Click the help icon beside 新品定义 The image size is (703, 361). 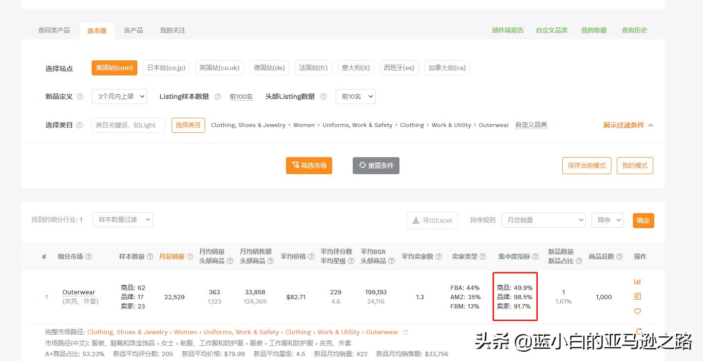[x=81, y=96]
